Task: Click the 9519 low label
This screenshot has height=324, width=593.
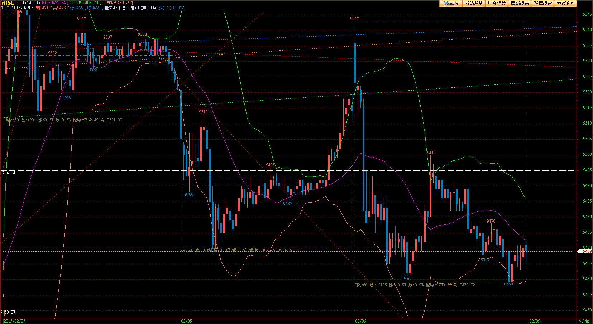Action: coord(67,98)
